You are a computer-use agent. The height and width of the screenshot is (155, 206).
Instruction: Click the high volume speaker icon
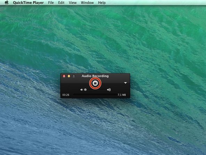coord(109,90)
